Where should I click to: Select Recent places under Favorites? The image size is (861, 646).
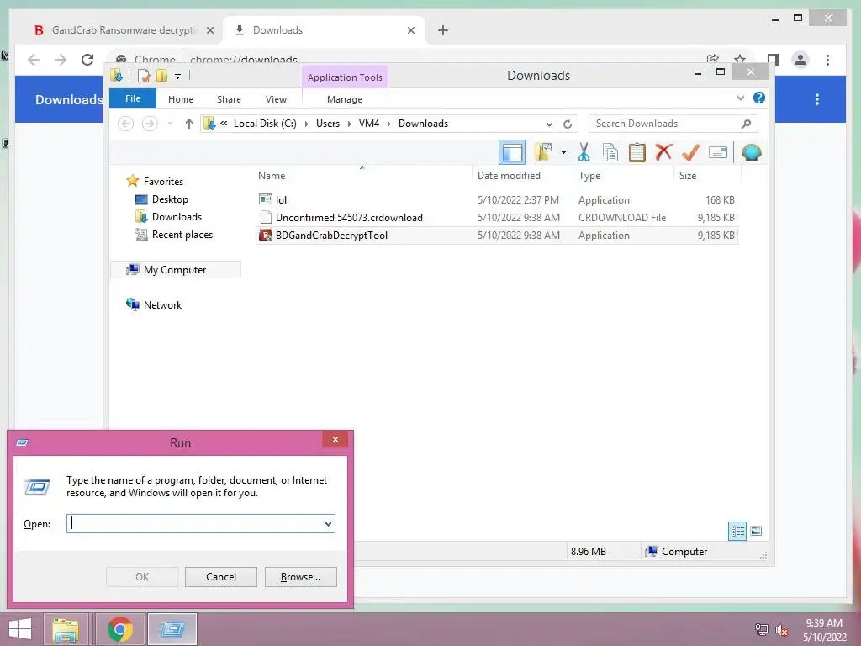[182, 235]
